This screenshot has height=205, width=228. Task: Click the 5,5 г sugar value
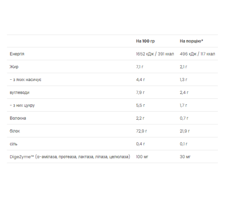click(140, 105)
